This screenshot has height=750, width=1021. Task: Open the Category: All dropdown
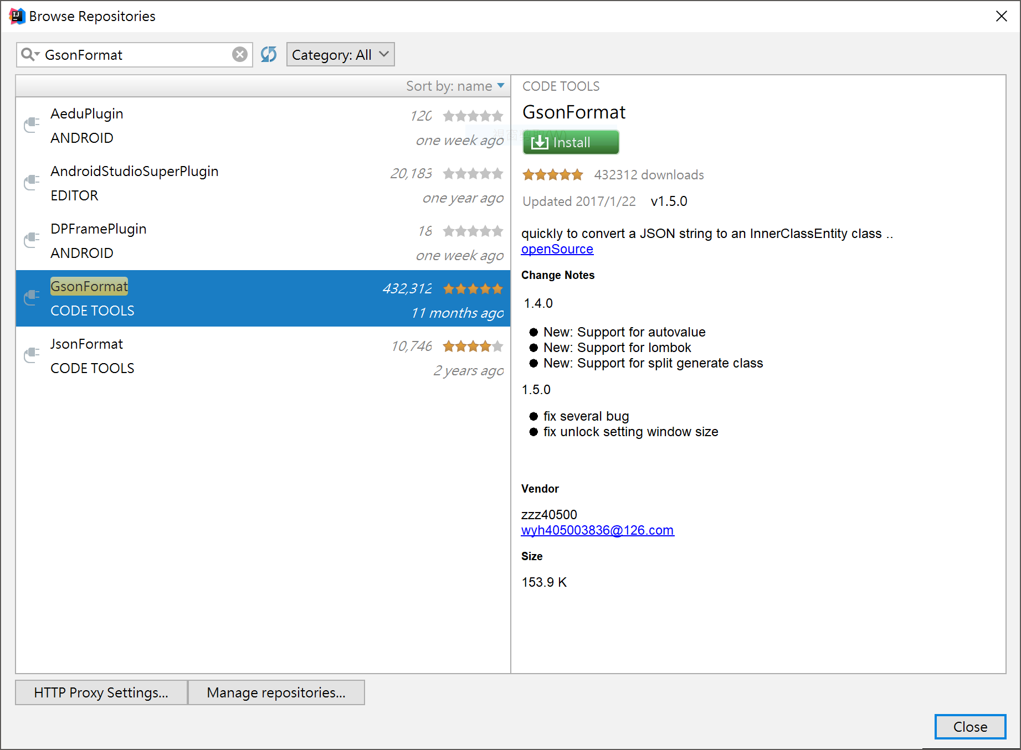click(x=340, y=54)
